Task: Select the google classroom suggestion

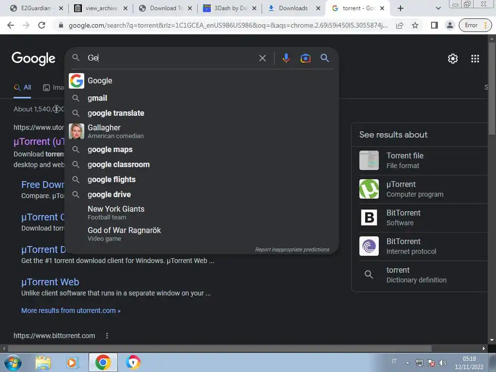Action: tap(202, 165)
